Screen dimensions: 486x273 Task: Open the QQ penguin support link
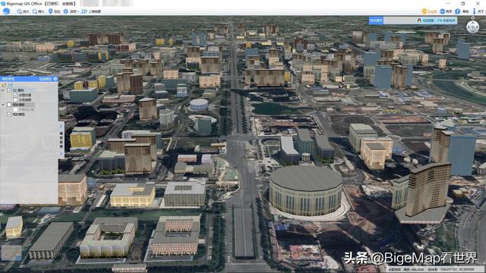click(425, 20)
